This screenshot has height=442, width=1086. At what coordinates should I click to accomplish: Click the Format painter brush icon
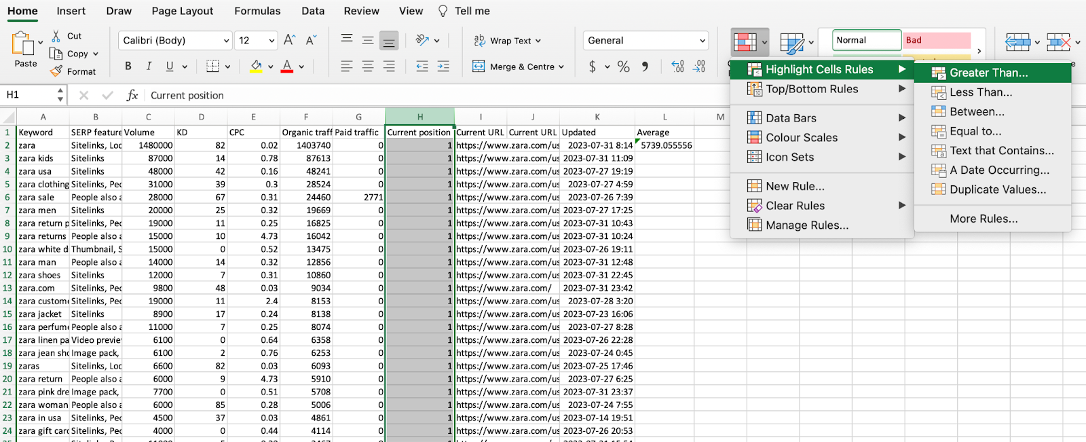56,71
